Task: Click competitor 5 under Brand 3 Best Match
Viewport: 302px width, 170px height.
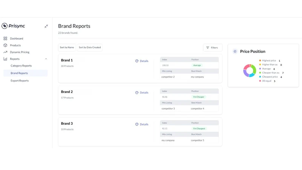Action: [x=197, y=140]
